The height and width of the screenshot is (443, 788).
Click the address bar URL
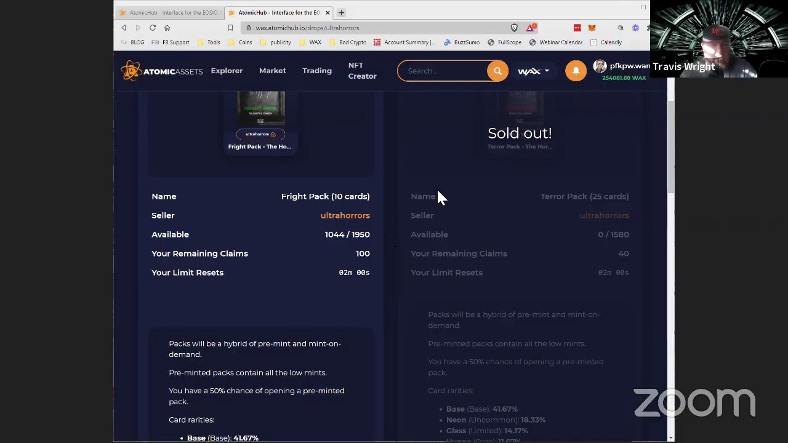coord(307,28)
